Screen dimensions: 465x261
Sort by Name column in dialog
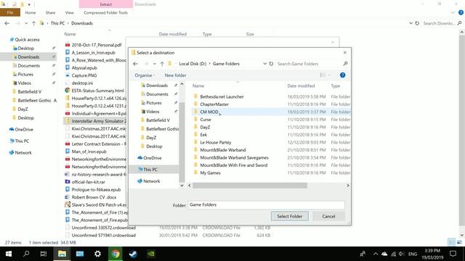[x=198, y=86]
